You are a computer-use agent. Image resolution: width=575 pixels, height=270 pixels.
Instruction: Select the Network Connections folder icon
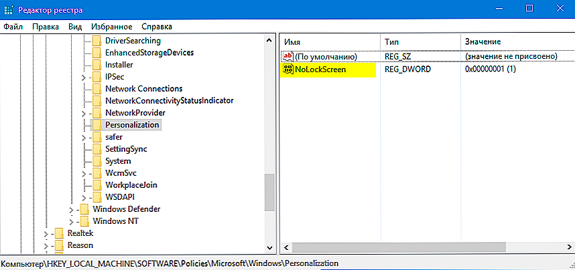tap(97, 89)
